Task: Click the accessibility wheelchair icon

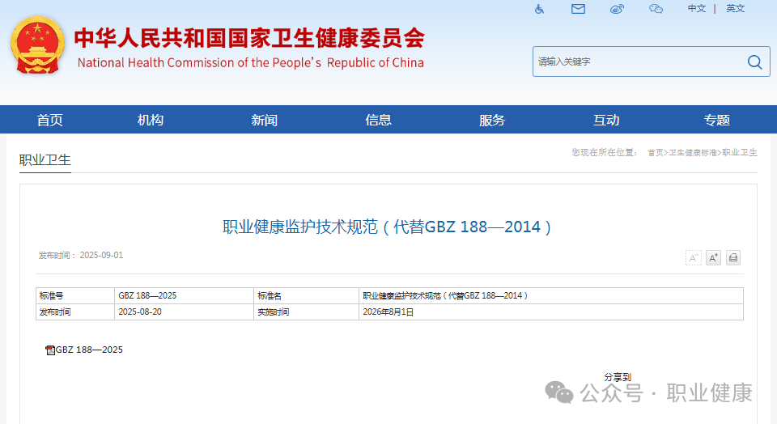Action: [x=540, y=9]
